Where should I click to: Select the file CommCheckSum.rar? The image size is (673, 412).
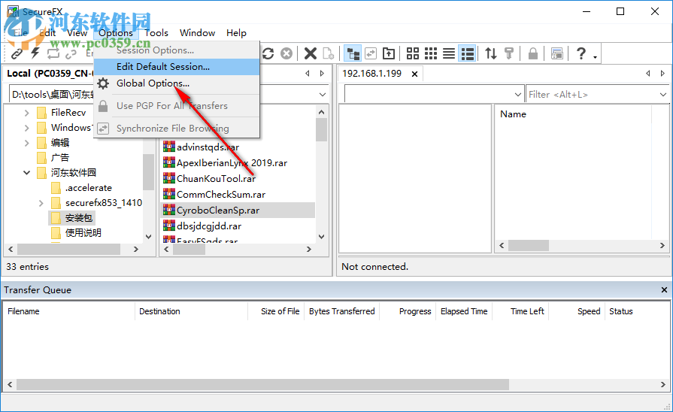pyautogui.click(x=221, y=195)
